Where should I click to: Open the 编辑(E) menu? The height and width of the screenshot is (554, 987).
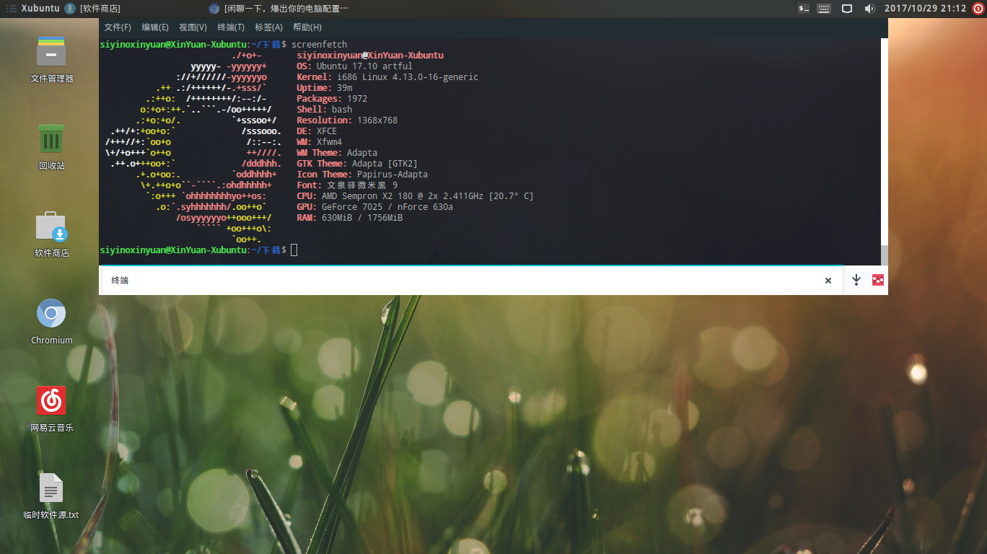point(155,27)
